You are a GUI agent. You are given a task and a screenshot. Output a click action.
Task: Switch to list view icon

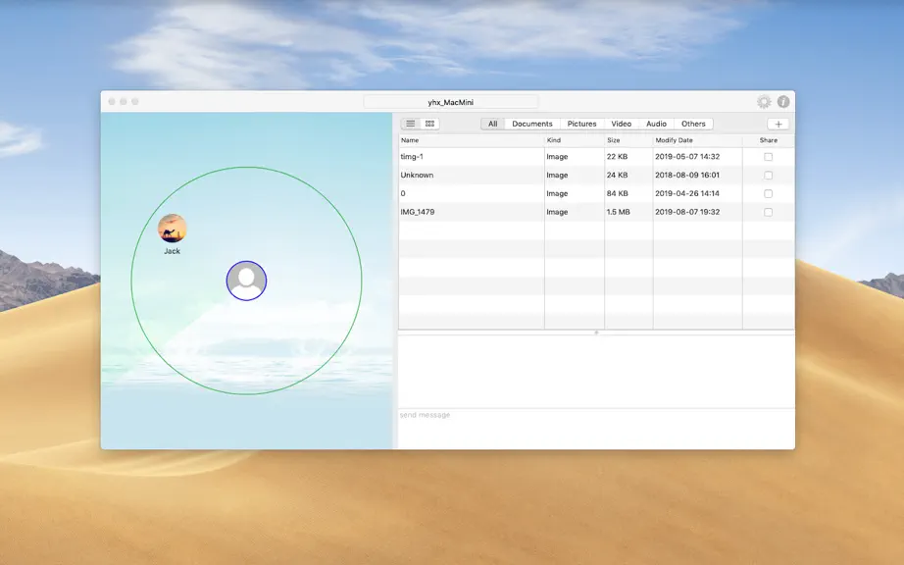point(411,124)
